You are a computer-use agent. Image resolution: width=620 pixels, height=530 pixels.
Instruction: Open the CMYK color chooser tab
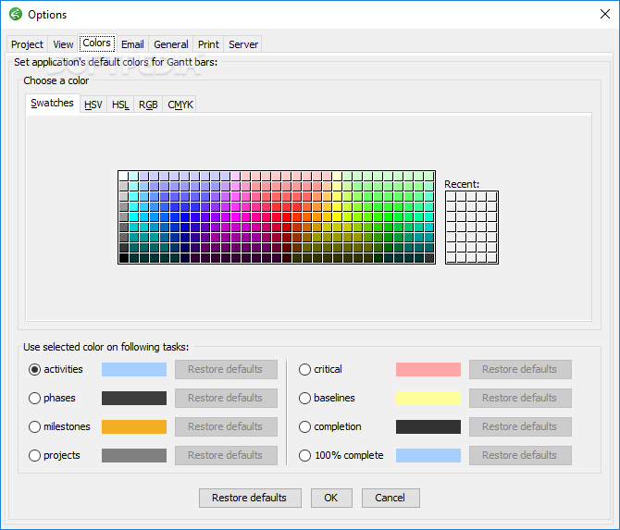(x=180, y=105)
